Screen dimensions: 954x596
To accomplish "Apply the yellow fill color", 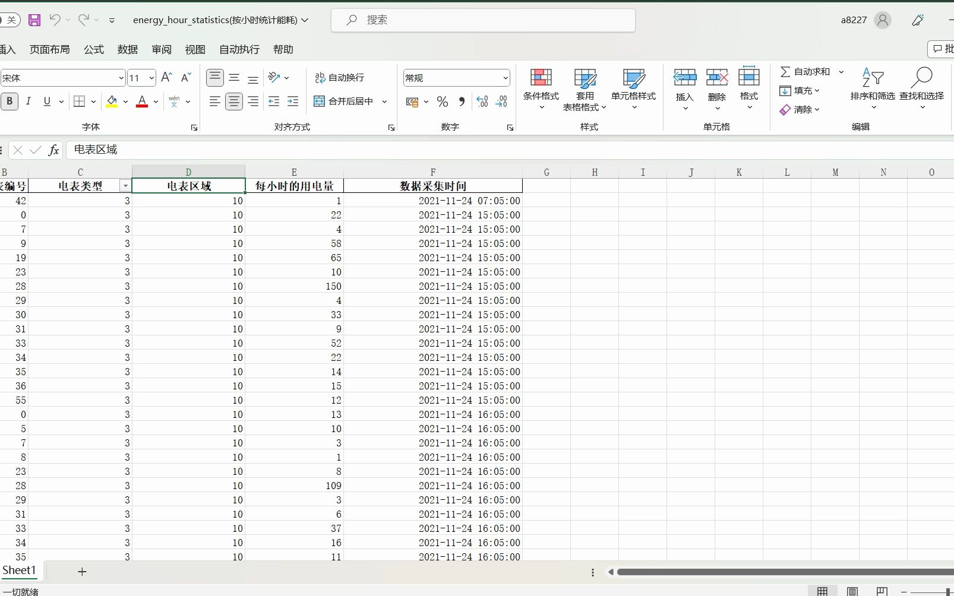I will 112,102.
